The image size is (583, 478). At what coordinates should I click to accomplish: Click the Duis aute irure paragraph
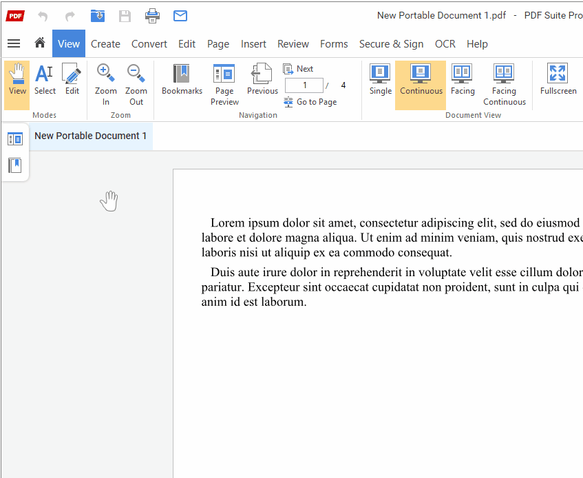tap(392, 287)
